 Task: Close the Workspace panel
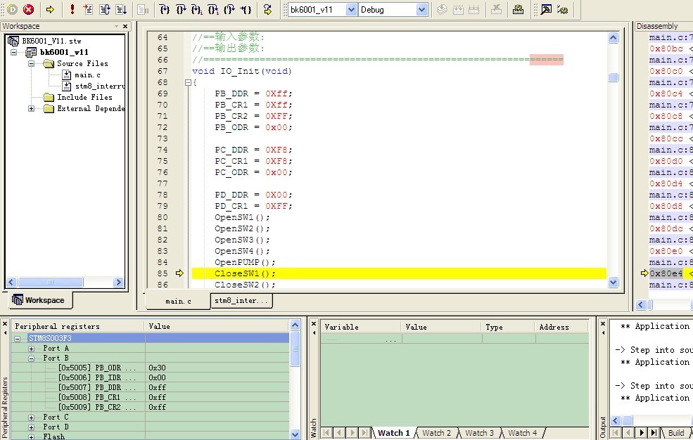click(x=125, y=27)
